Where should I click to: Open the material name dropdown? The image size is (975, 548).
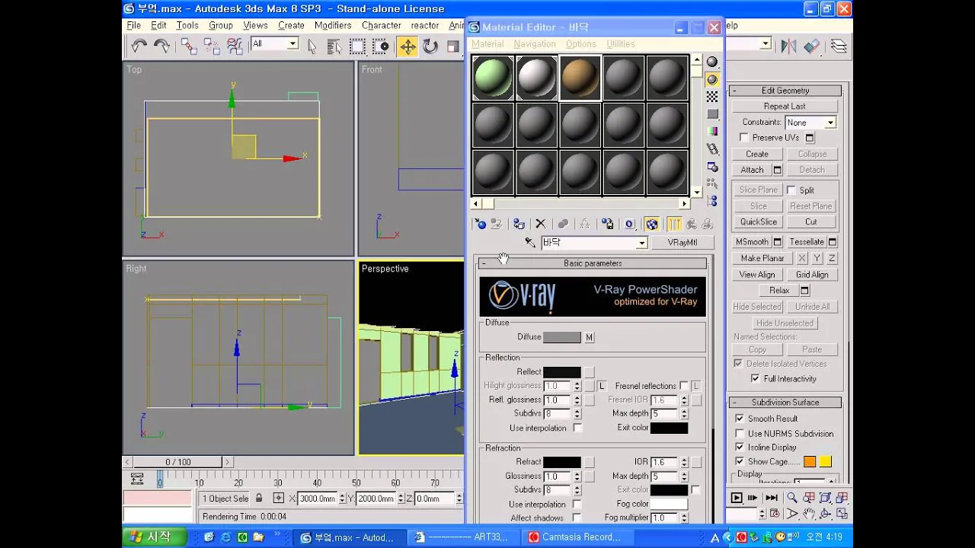click(x=641, y=243)
